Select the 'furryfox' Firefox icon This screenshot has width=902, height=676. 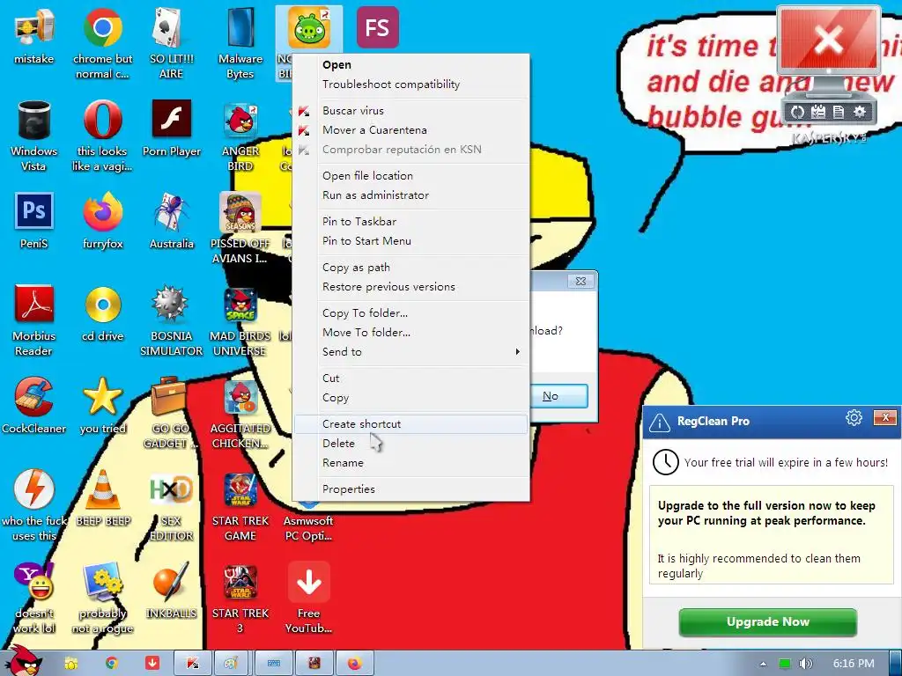pyautogui.click(x=102, y=221)
